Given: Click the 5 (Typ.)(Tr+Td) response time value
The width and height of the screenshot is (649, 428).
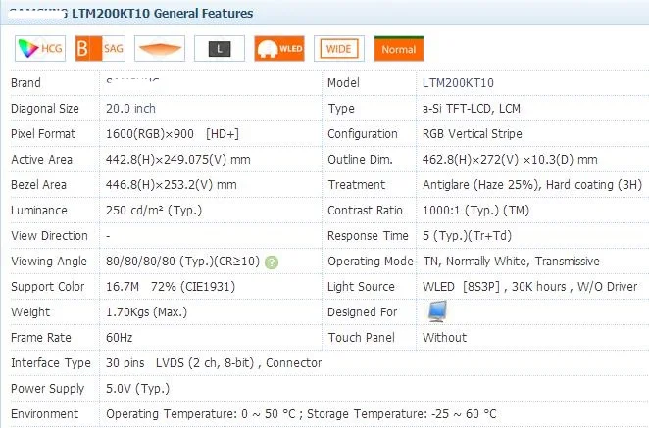Looking at the screenshot, I should [467, 236].
